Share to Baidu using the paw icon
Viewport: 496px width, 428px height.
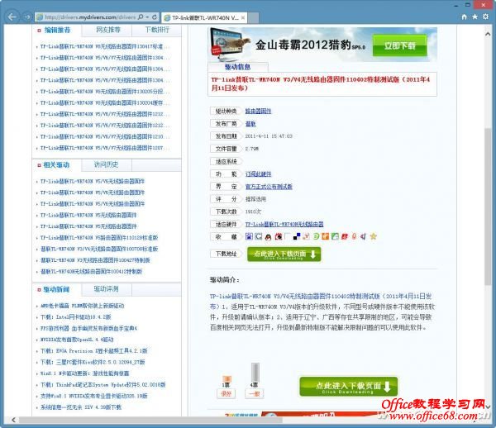(250, 236)
